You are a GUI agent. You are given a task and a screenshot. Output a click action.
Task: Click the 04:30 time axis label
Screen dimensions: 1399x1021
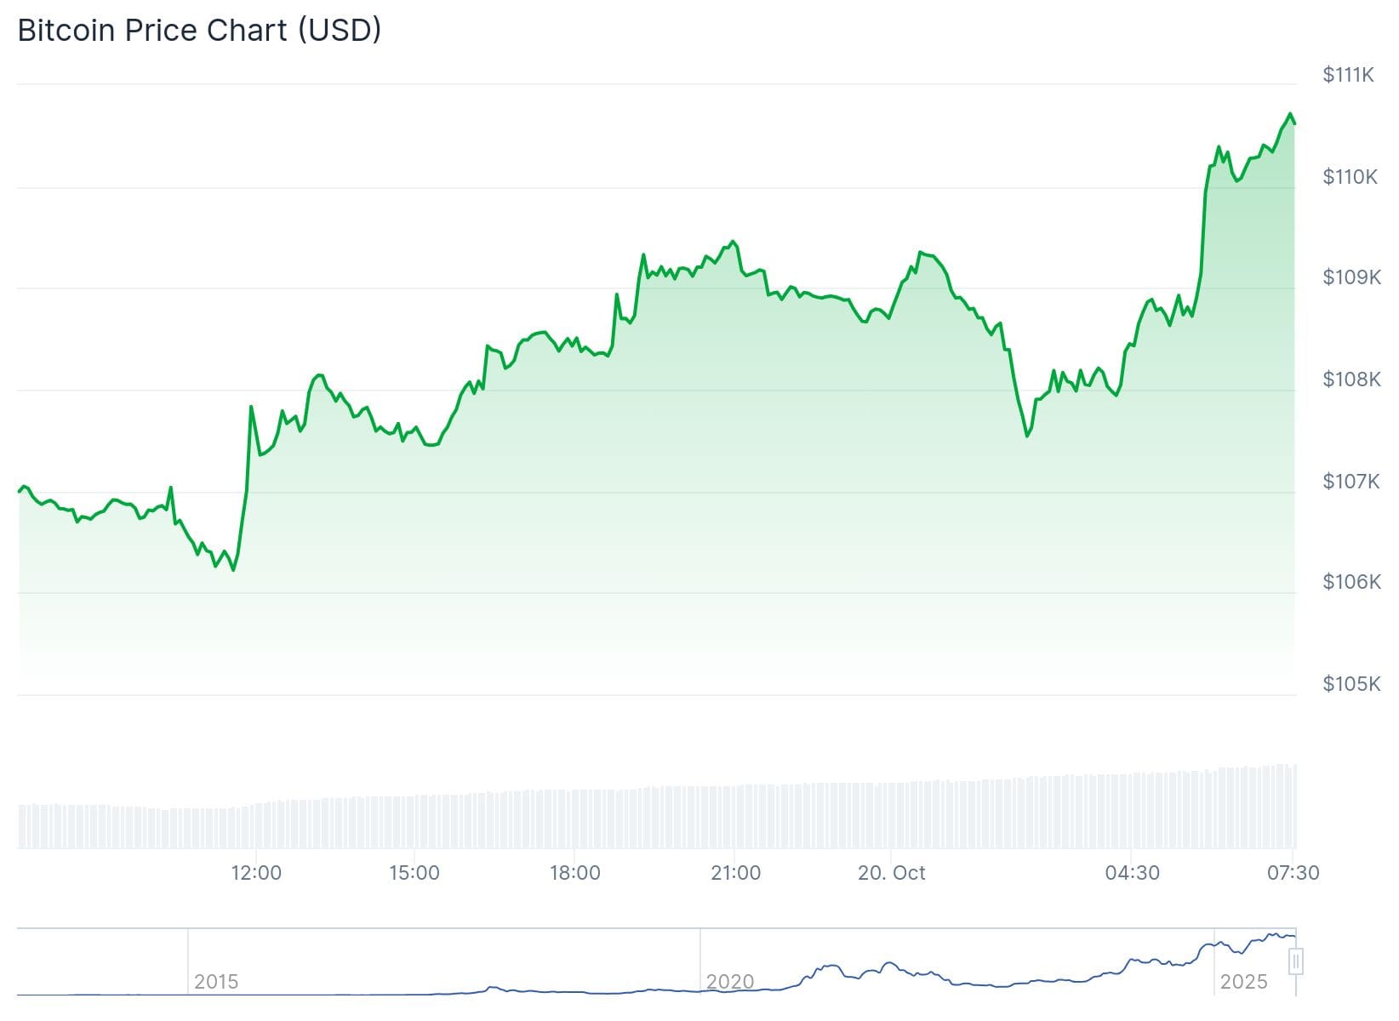click(x=1132, y=873)
